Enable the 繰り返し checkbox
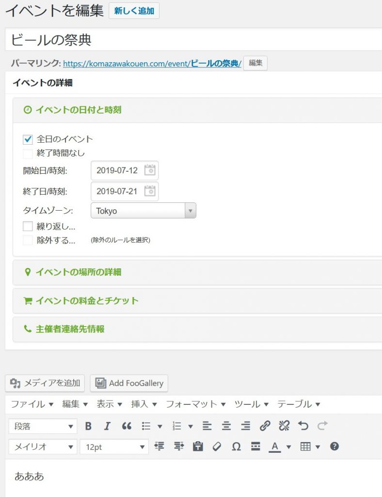The height and width of the screenshot is (497, 382). 28,226
